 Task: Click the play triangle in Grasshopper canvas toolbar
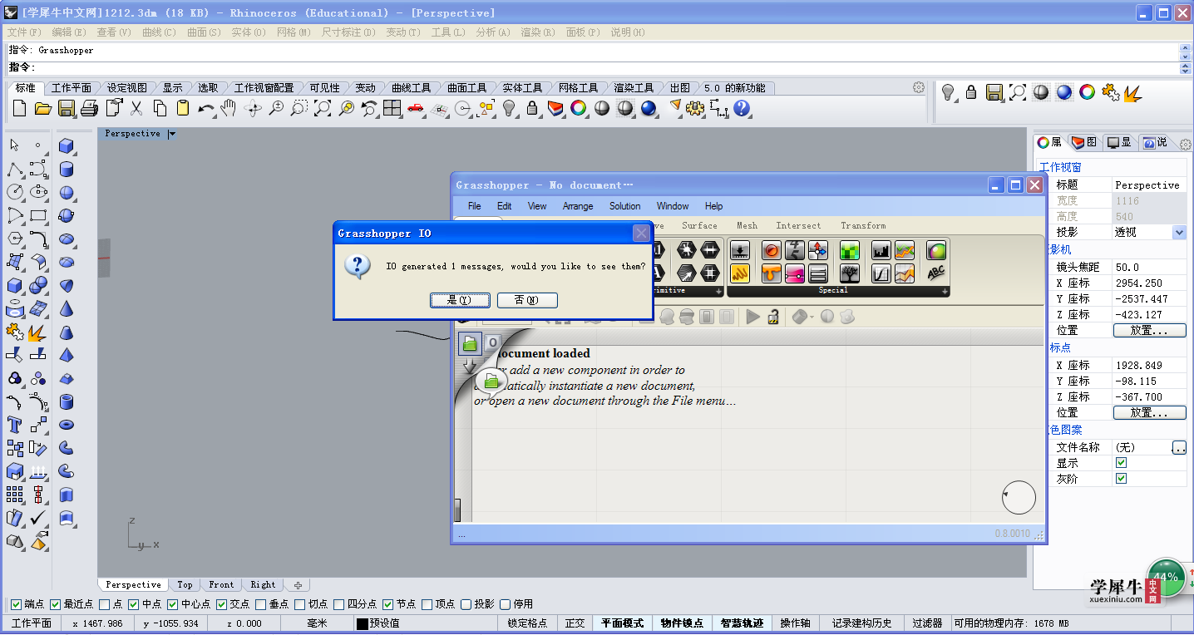pyautogui.click(x=752, y=317)
